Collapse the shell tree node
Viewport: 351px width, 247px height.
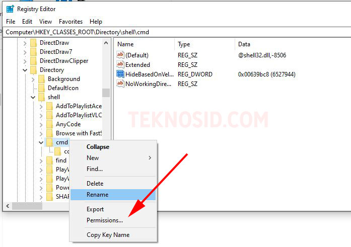click(33, 97)
